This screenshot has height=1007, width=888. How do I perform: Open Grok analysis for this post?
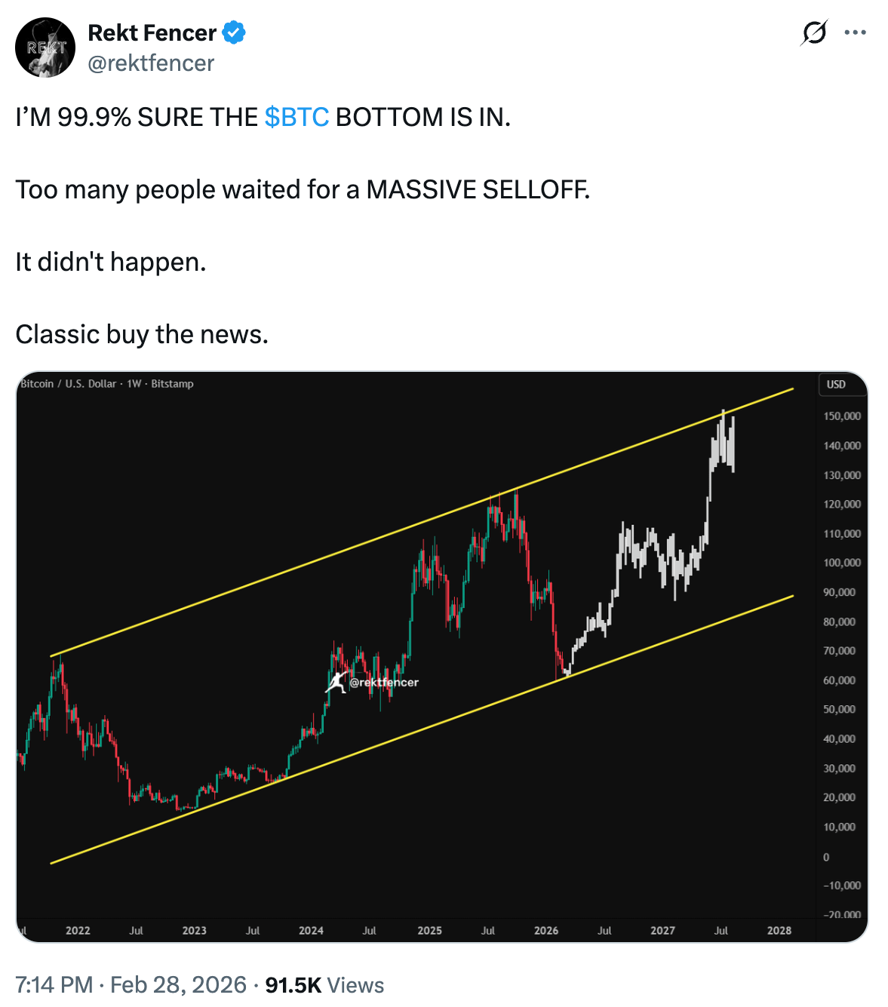tap(815, 32)
